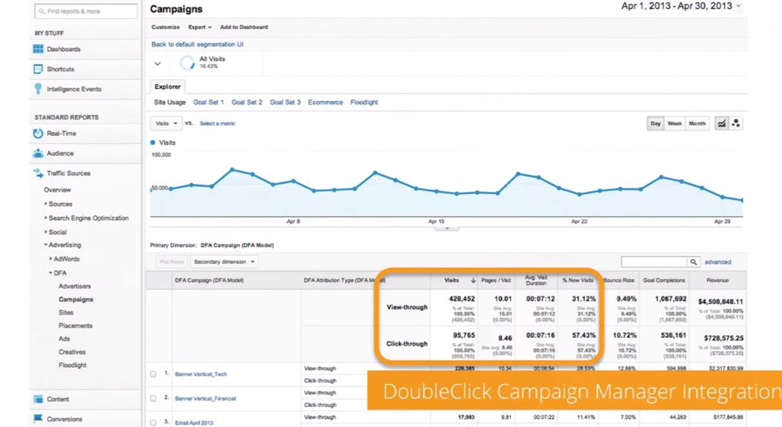The image size is (782, 427).
Task: Switch to Goal Set 2 tab
Action: 247,102
